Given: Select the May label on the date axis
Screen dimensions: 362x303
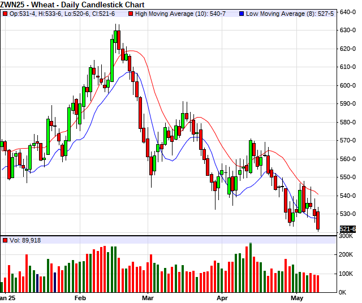Looking at the screenshot, I should [x=296, y=297].
